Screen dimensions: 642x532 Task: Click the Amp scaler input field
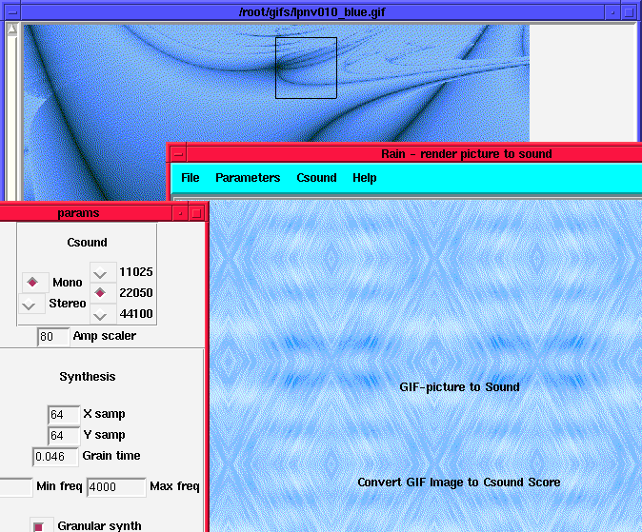click(x=52, y=337)
